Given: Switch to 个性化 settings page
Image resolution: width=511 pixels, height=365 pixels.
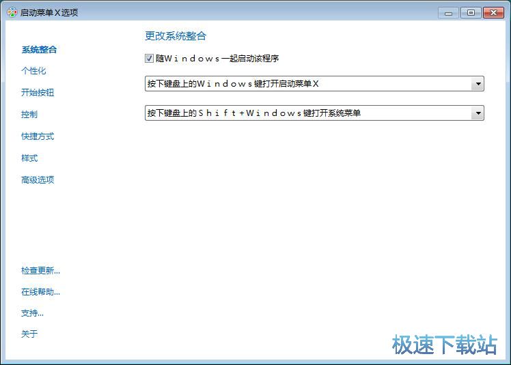Looking at the screenshot, I should (33, 71).
